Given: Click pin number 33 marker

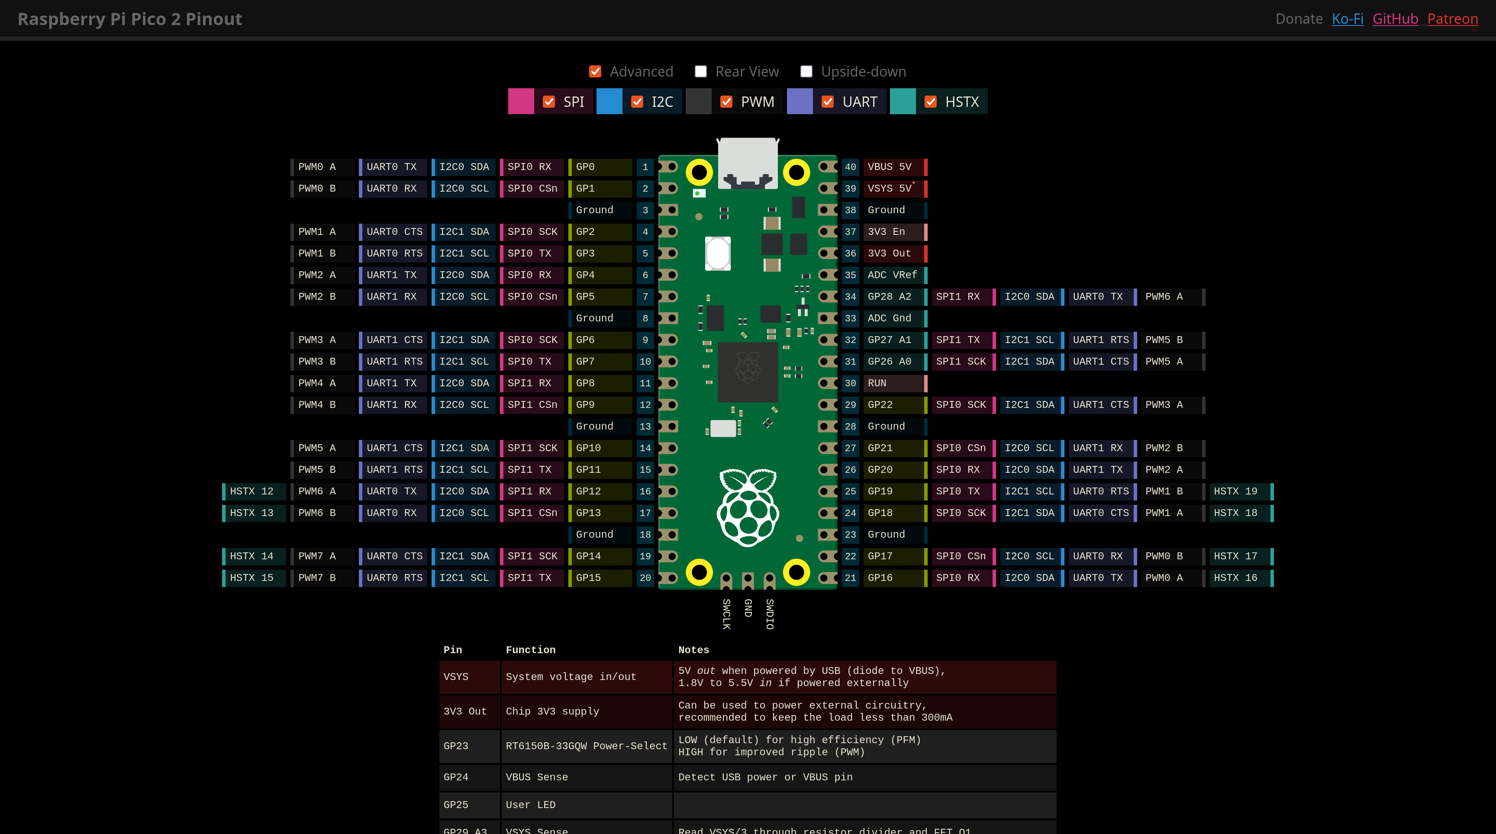Looking at the screenshot, I should pyautogui.click(x=850, y=318).
